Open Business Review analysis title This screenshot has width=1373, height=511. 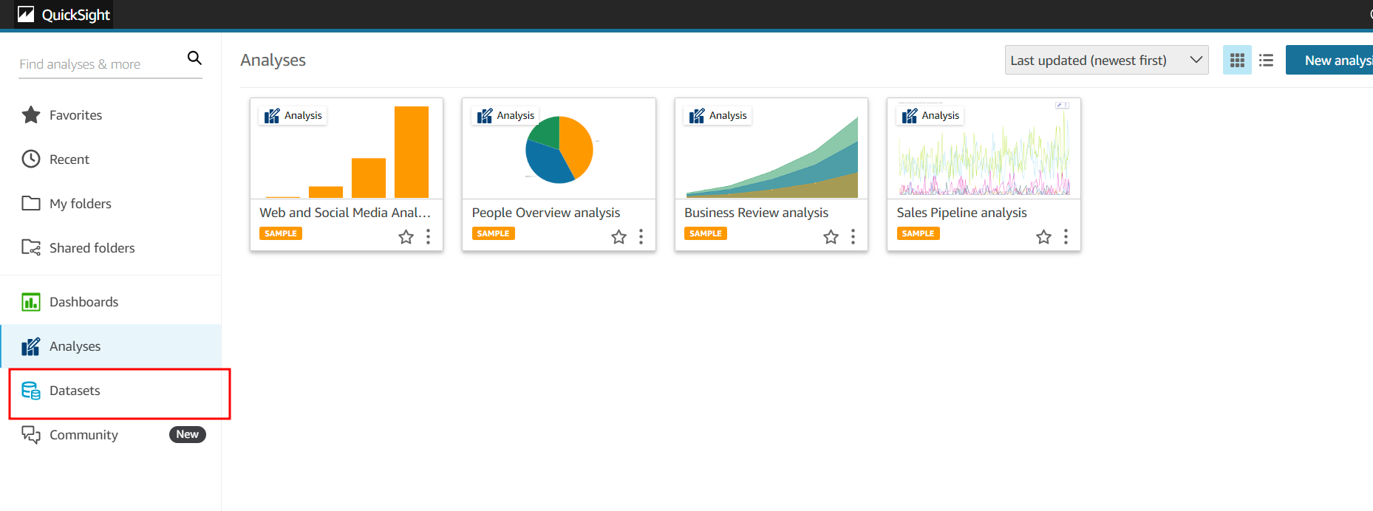click(756, 213)
